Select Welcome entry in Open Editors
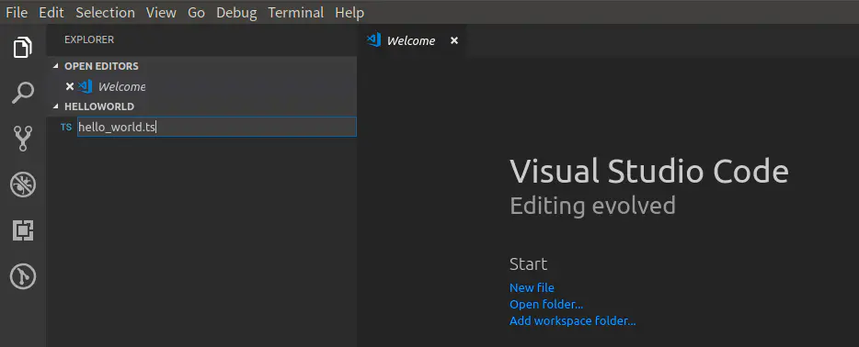 pos(121,86)
